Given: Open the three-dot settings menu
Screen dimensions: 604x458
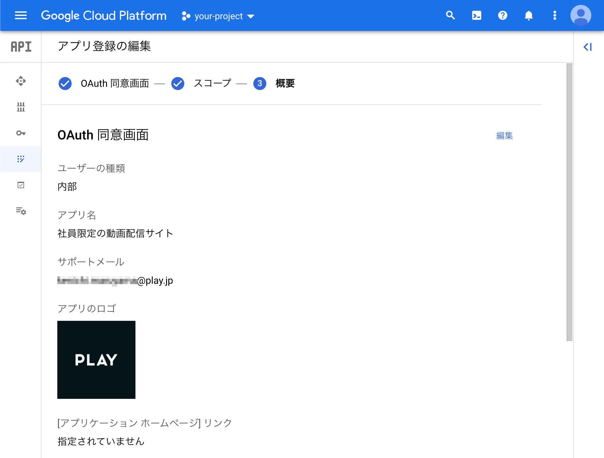Looking at the screenshot, I should coord(555,15).
